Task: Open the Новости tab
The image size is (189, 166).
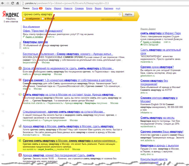Action: coord(68,8)
